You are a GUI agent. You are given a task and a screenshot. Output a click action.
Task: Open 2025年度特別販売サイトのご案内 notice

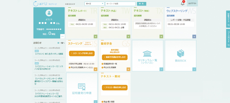point(48,95)
